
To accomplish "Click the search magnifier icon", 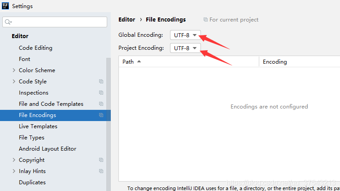I will [x=9, y=22].
